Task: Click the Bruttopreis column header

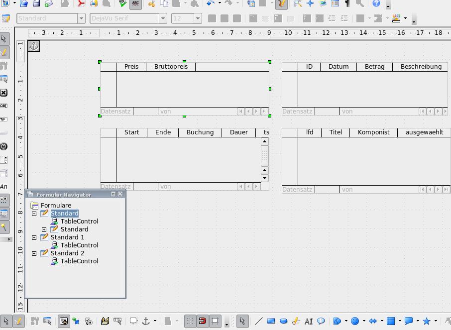Action: click(171, 67)
